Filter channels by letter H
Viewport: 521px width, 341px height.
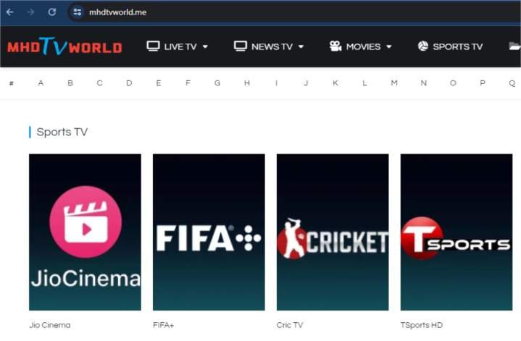tap(247, 83)
